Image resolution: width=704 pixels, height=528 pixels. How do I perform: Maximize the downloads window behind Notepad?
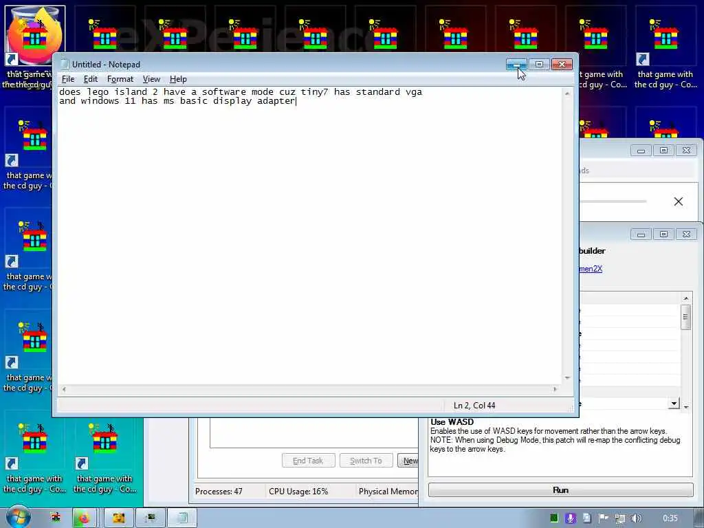[663, 151]
